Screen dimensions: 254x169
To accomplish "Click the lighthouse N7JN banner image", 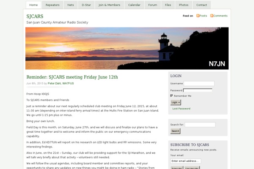I will point(127,48).
